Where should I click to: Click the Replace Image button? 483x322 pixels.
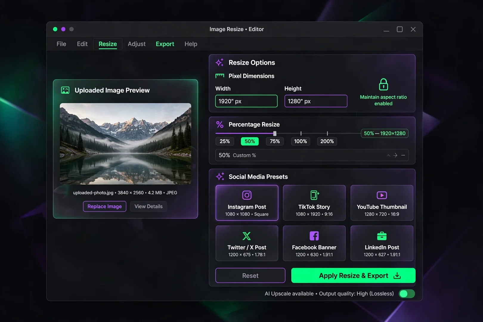click(105, 206)
